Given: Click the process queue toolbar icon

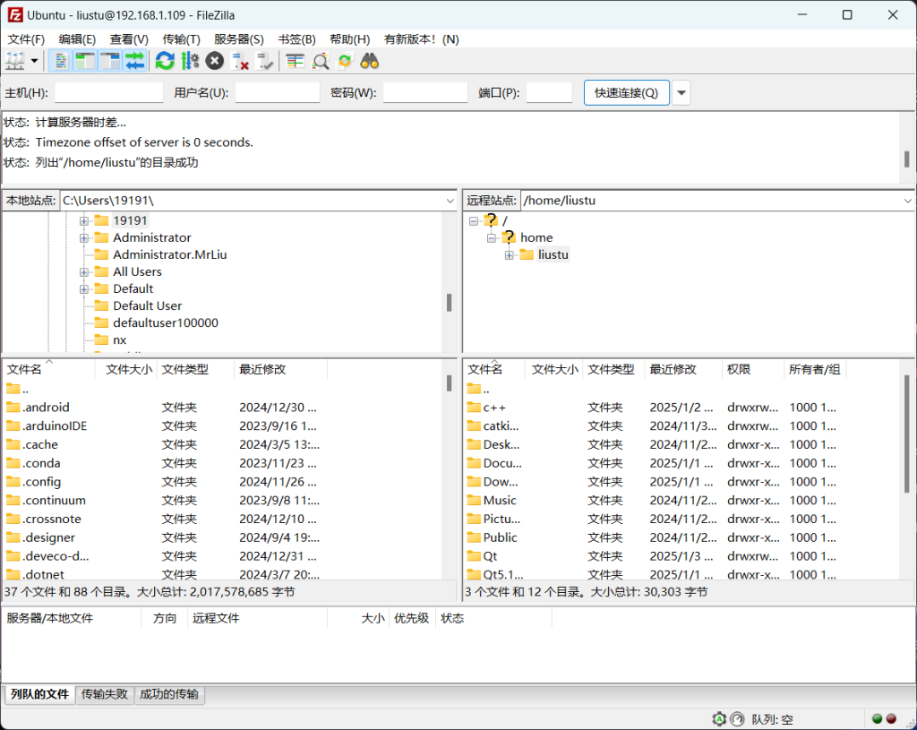Looking at the screenshot, I should pyautogui.click(x=190, y=61).
